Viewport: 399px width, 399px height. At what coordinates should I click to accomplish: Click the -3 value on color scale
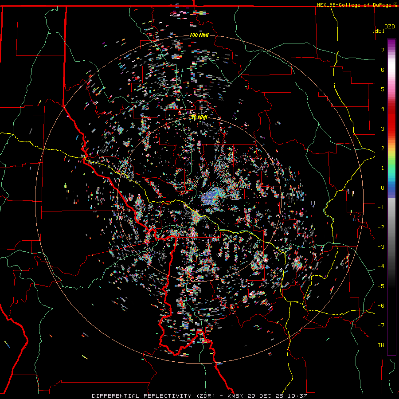381,247
